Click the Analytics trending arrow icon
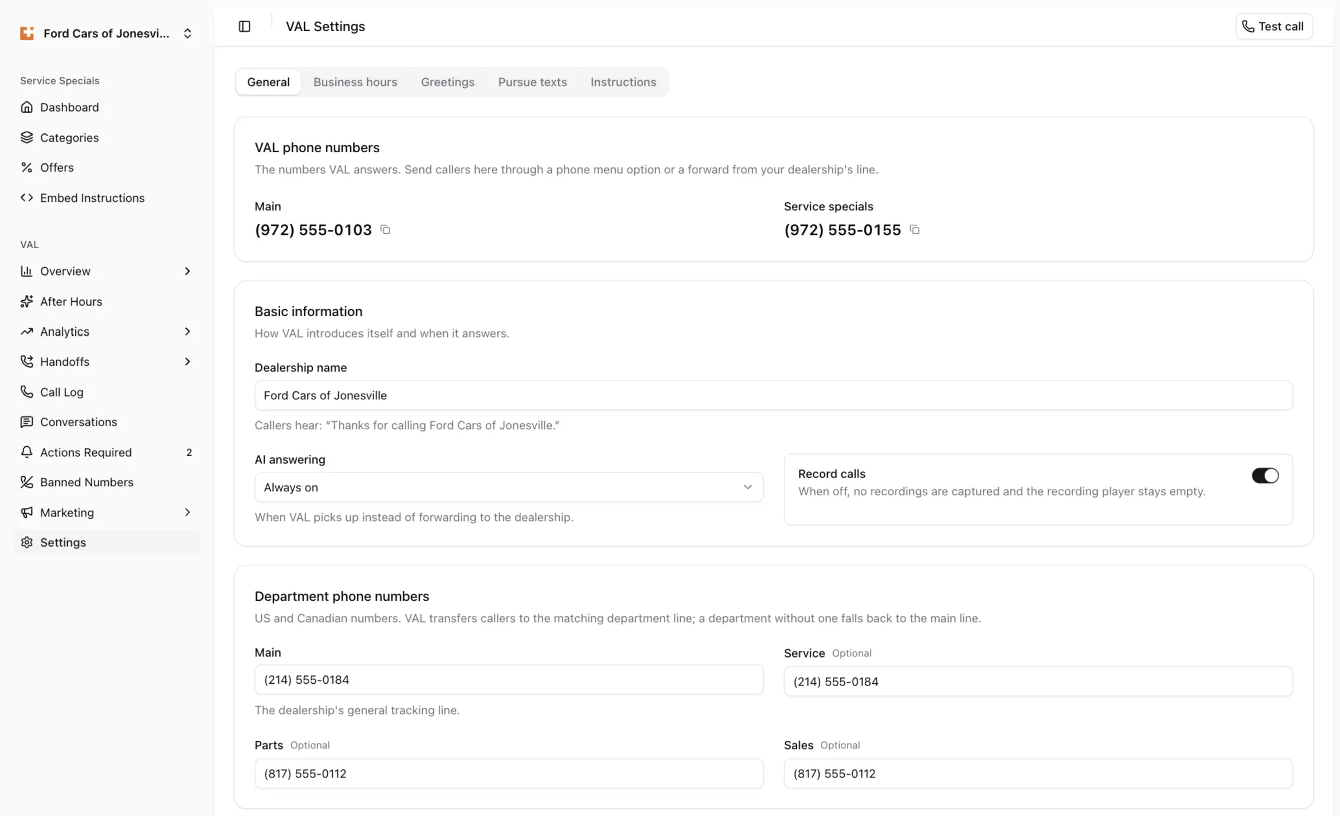1340x816 pixels. (26, 331)
